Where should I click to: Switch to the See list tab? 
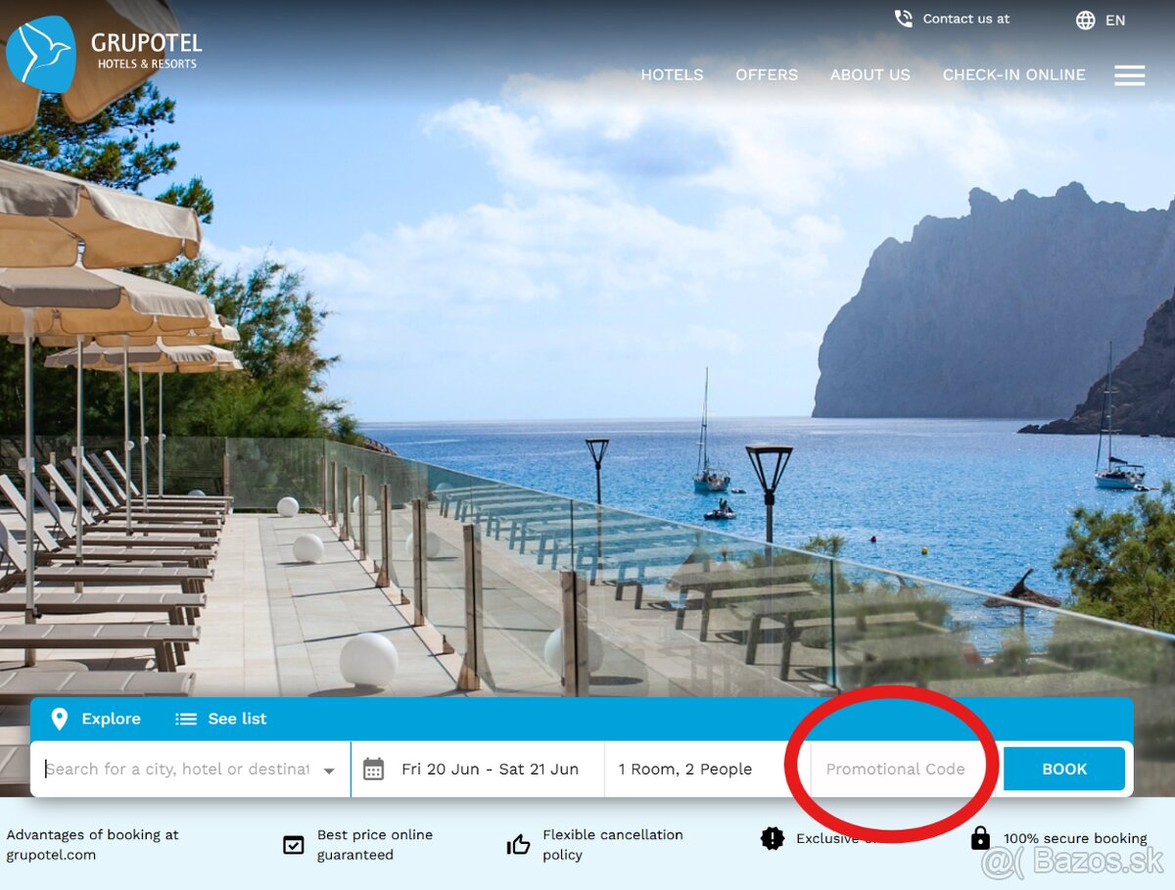click(221, 719)
